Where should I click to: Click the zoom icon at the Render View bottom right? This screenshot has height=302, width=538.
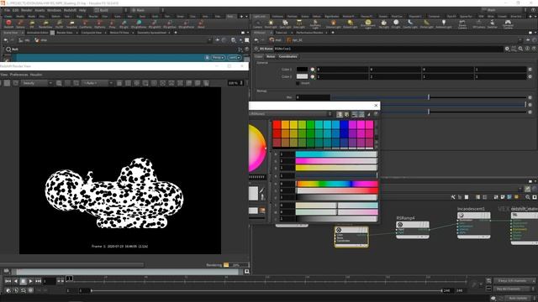coord(246,272)
